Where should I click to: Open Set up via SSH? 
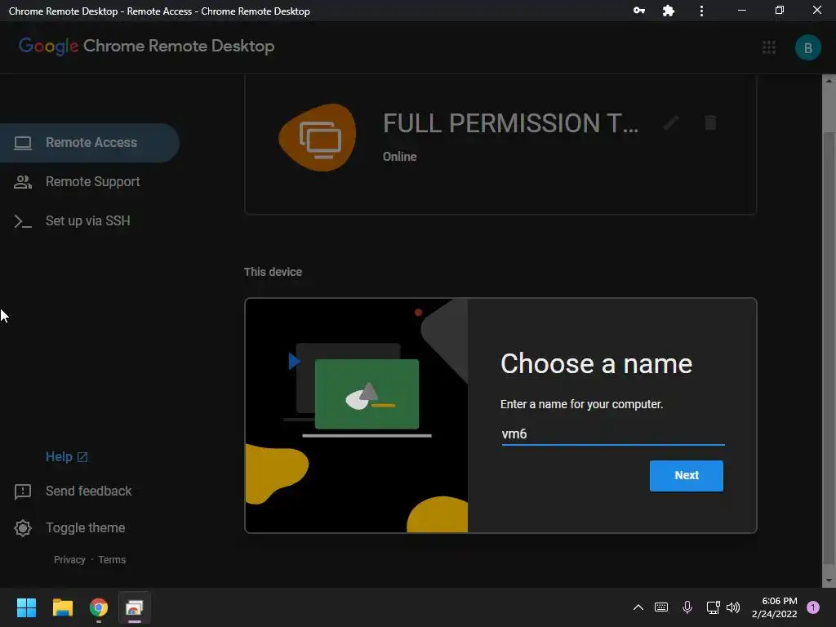coord(87,220)
